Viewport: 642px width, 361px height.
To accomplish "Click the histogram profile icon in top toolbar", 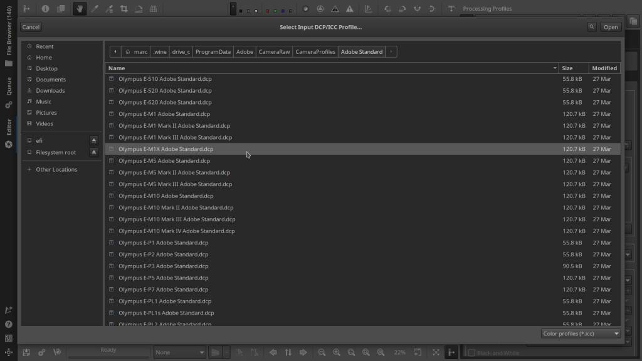I will pos(369,9).
